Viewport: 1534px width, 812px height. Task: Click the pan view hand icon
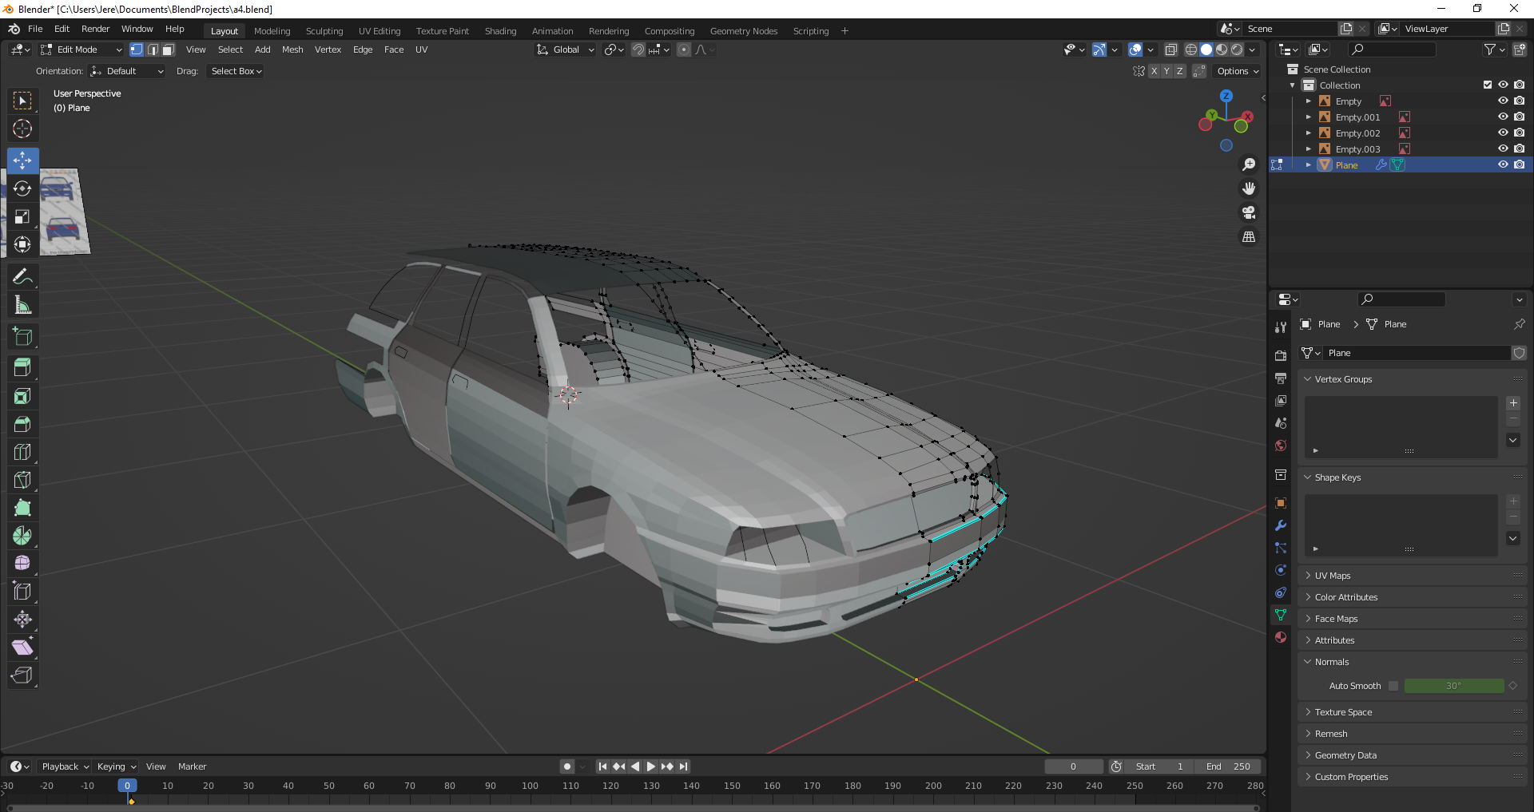(1249, 188)
